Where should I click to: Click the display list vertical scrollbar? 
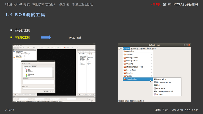53,72
